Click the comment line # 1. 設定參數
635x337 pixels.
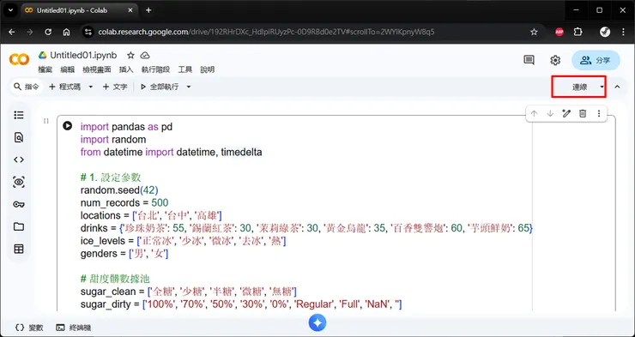tap(111, 178)
